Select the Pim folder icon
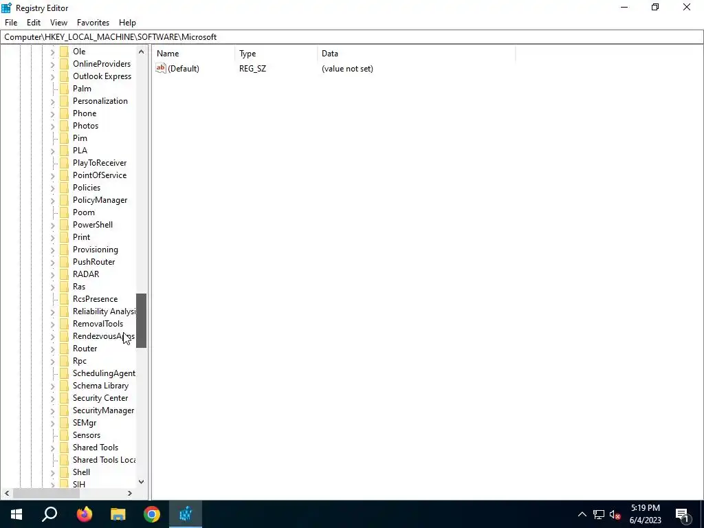 [64, 137]
